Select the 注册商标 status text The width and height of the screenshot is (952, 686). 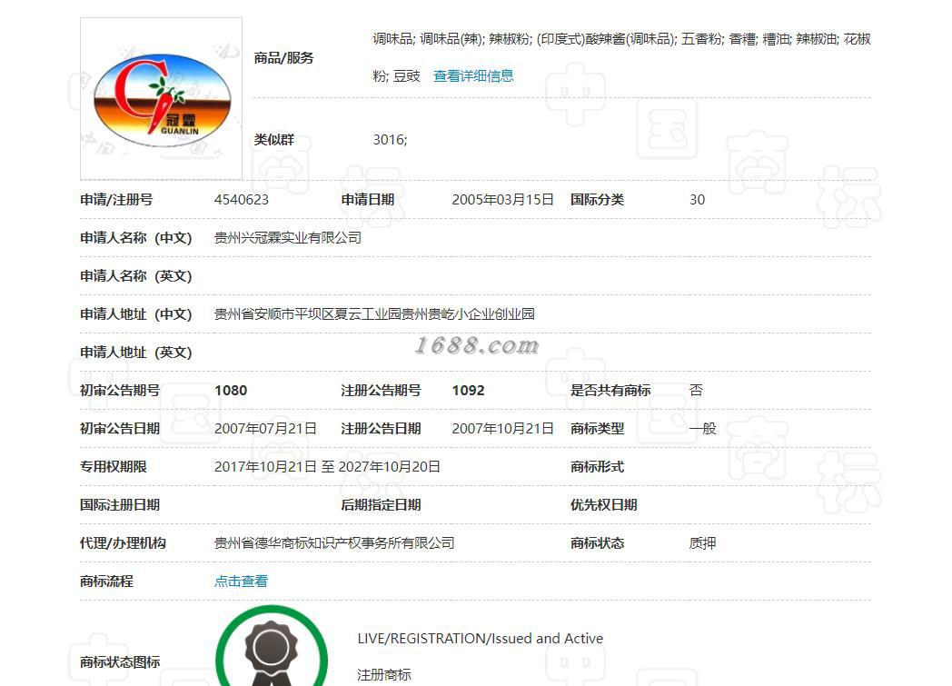(x=384, y=674)
